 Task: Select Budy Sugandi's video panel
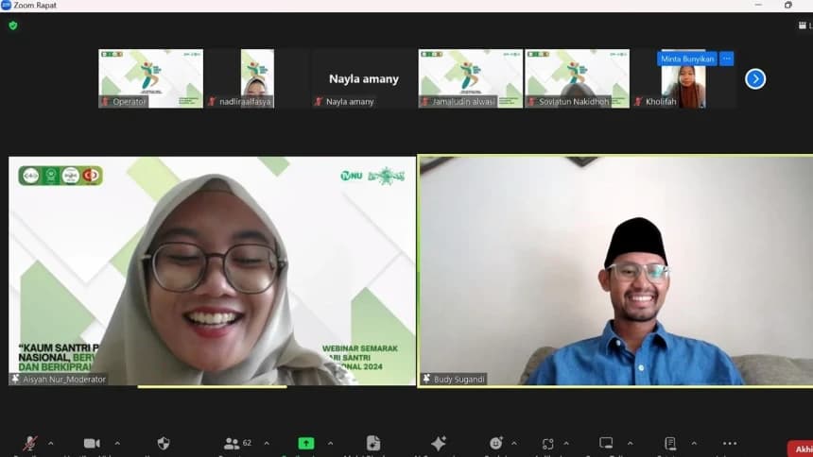(x=616, y=271)
